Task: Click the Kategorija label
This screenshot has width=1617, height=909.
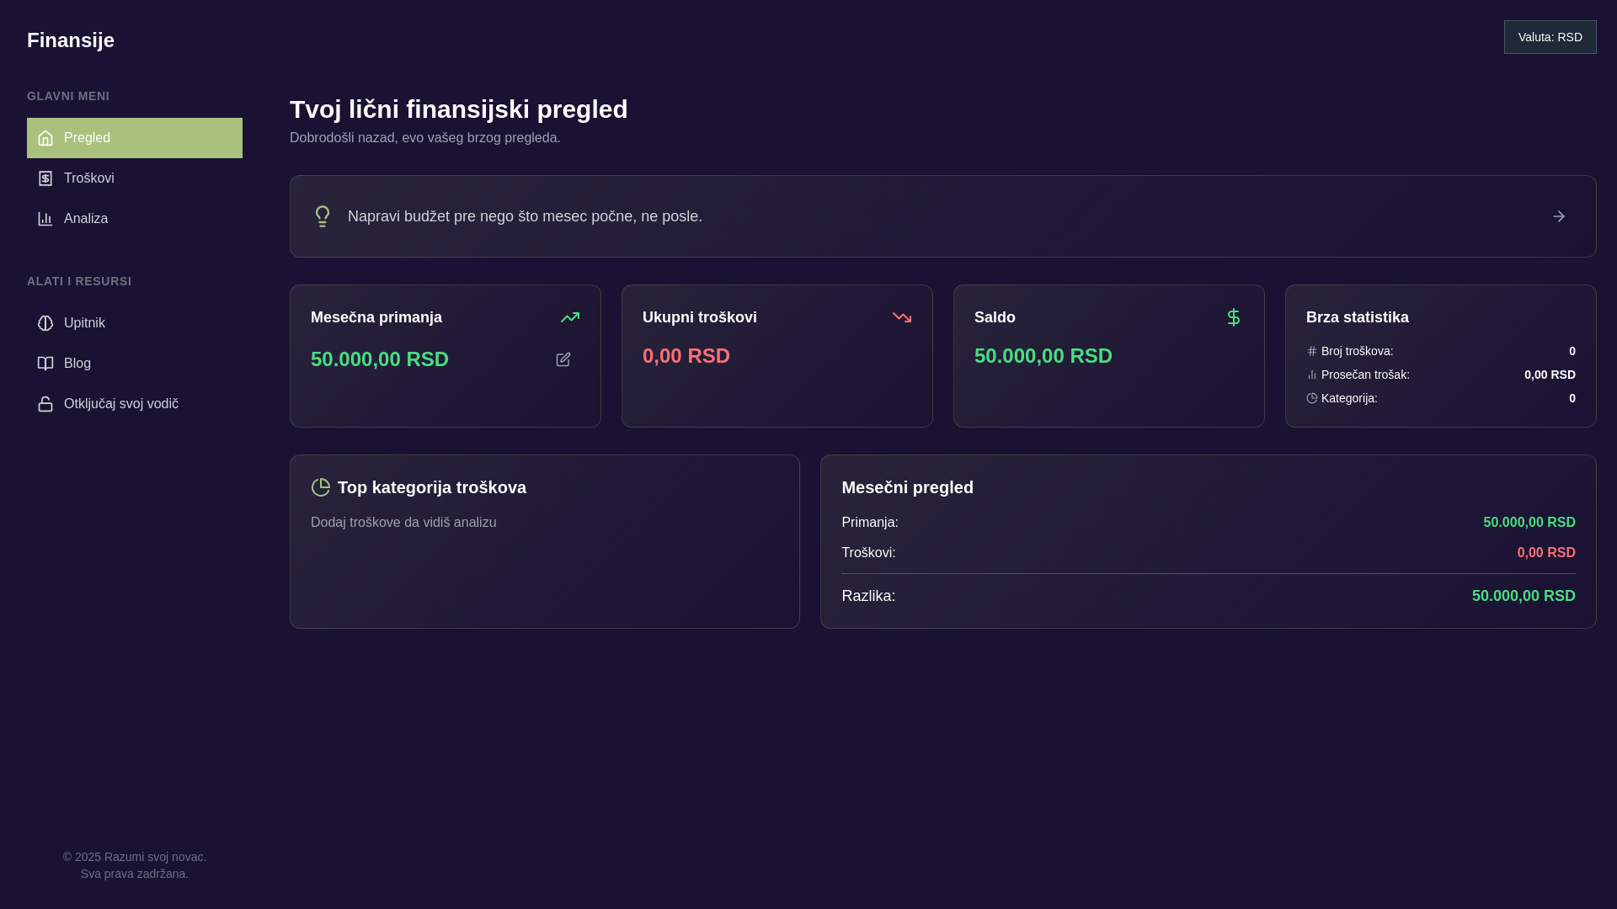Action: (1349, 398)
